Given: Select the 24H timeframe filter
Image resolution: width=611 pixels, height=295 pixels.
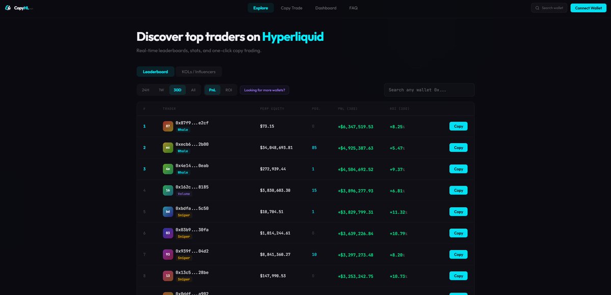Looking at the screenshot, I should (146, 90).
